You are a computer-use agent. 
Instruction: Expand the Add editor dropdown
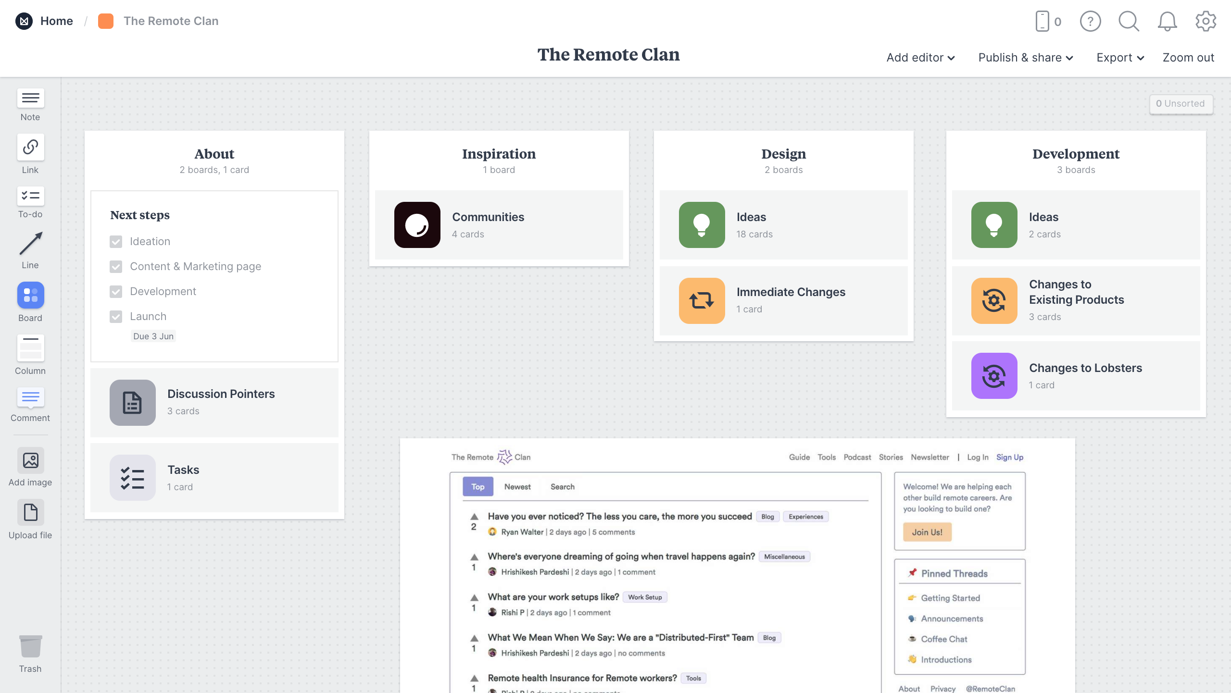[x=920, y=57]
